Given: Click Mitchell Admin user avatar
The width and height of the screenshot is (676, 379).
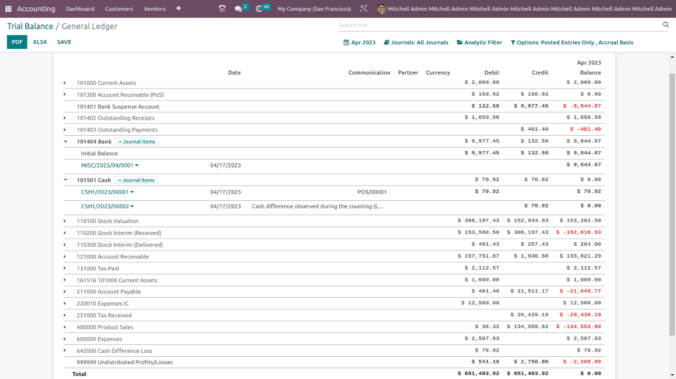Looking at the screenshot, I should coord(381,8).
